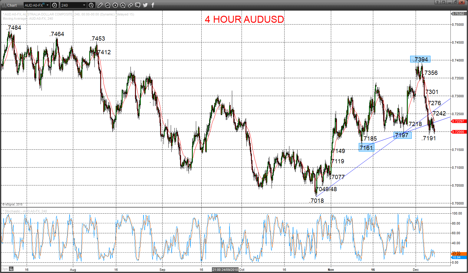This screenshot has width=468, height=273.
Task: Click the 7276 price annotation
Action: (x=434, y=103)
